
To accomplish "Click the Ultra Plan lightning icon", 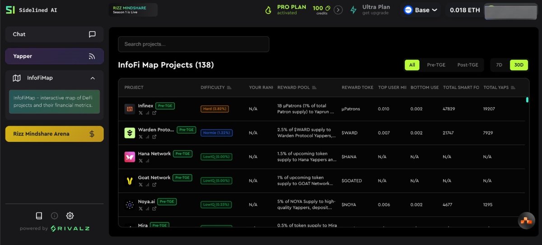I will coord(354,10).
